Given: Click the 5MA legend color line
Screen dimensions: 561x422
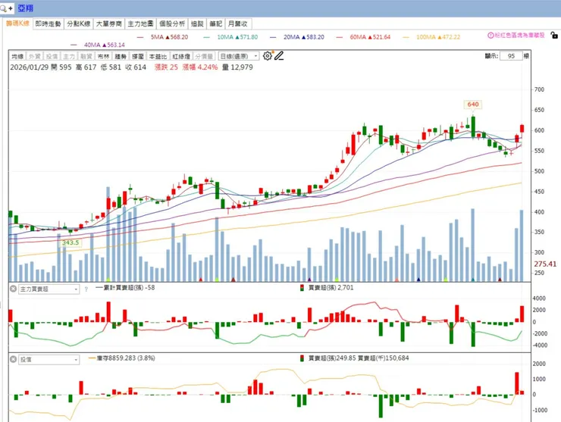Looking at the screenshot, I should pyautogui.click(x=140, y=37).
